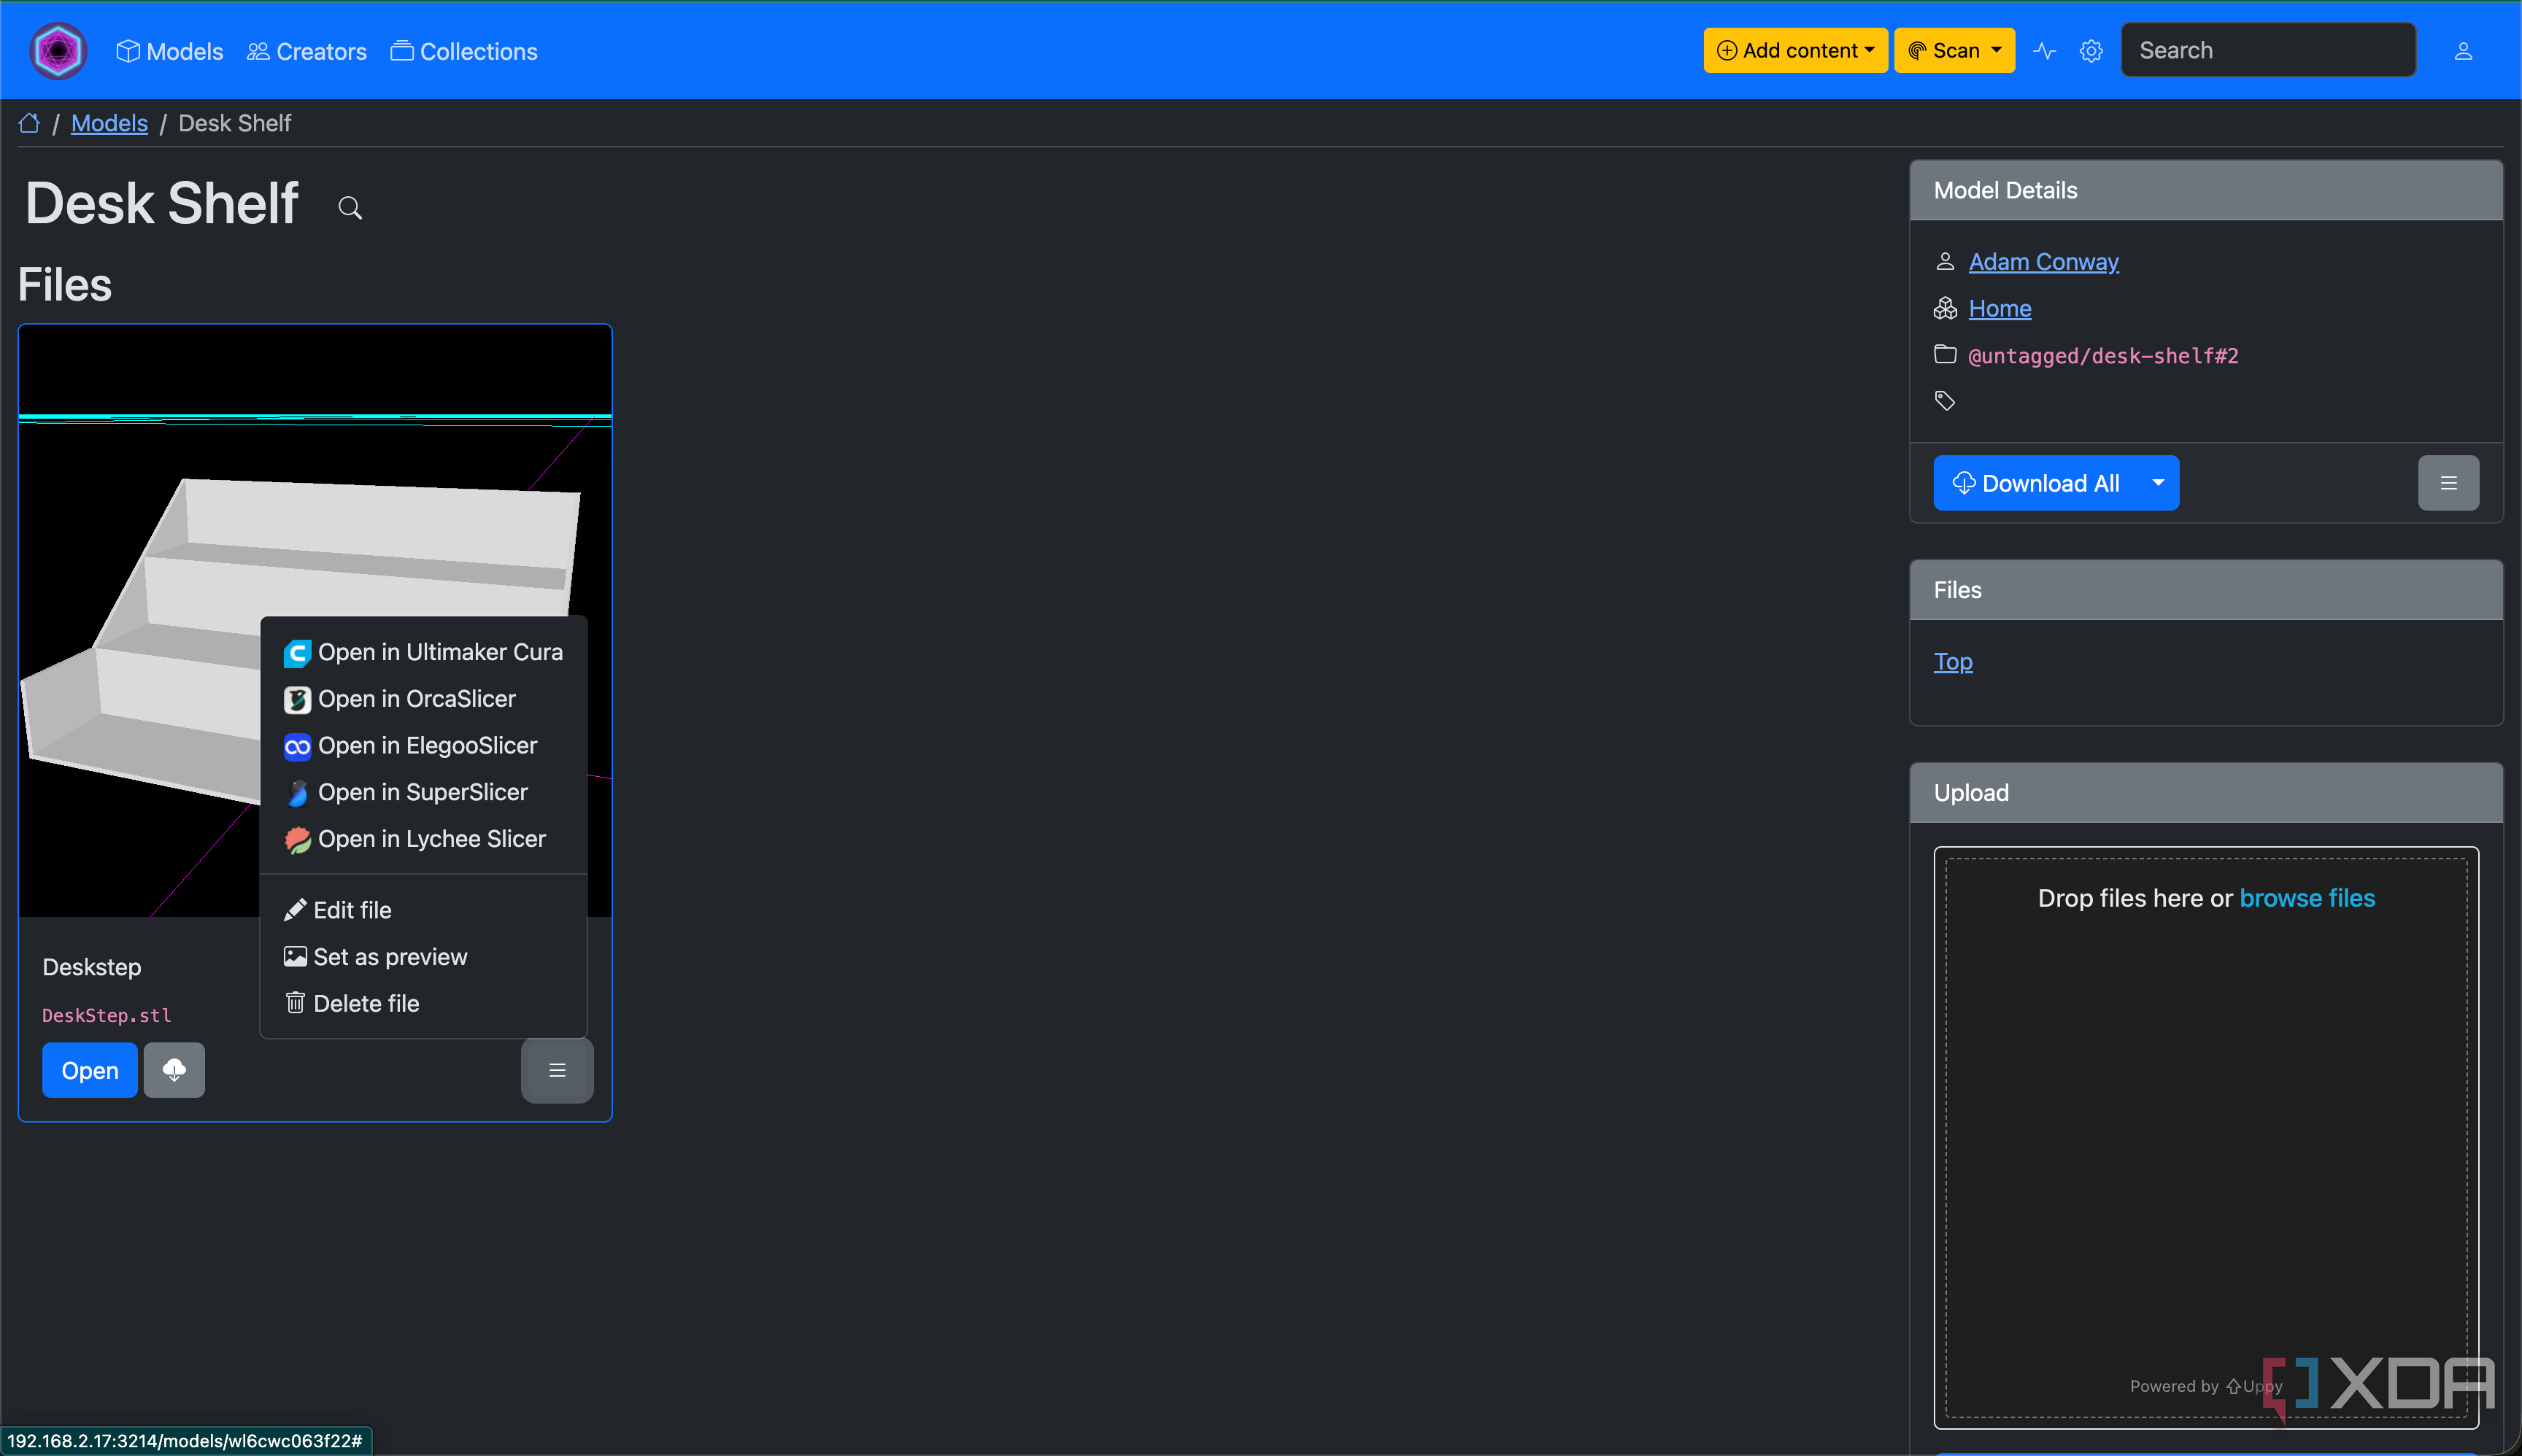Viewport: 2522px width, 1456px height.
Task: Open the user account icon
Action: tap(2463, 51)
